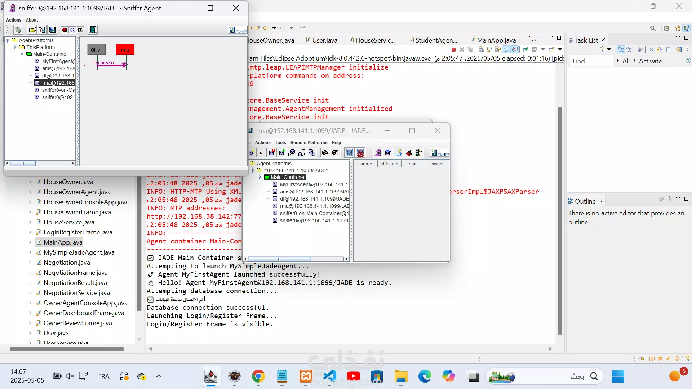Click the state column header in RMA table
This screenshot has width=692, height=389.
point(414,164)
